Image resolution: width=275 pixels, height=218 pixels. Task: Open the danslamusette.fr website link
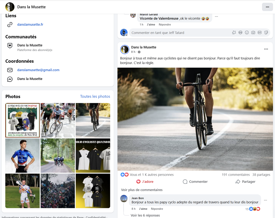(30, 25)
